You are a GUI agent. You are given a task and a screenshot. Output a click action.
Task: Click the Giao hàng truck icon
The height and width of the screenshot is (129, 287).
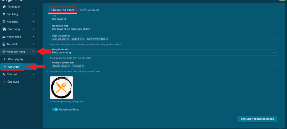click(4, 29)
